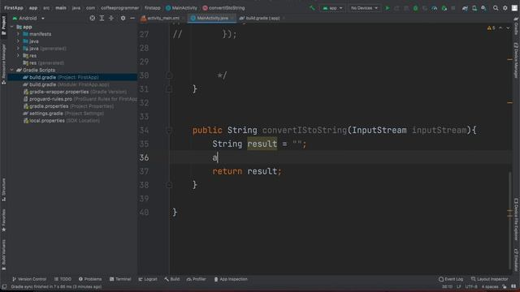Hide the Project panel with minus icon
Image resolution: width=520 pixels, height=292 pixels.
click(x=132, y=18)
